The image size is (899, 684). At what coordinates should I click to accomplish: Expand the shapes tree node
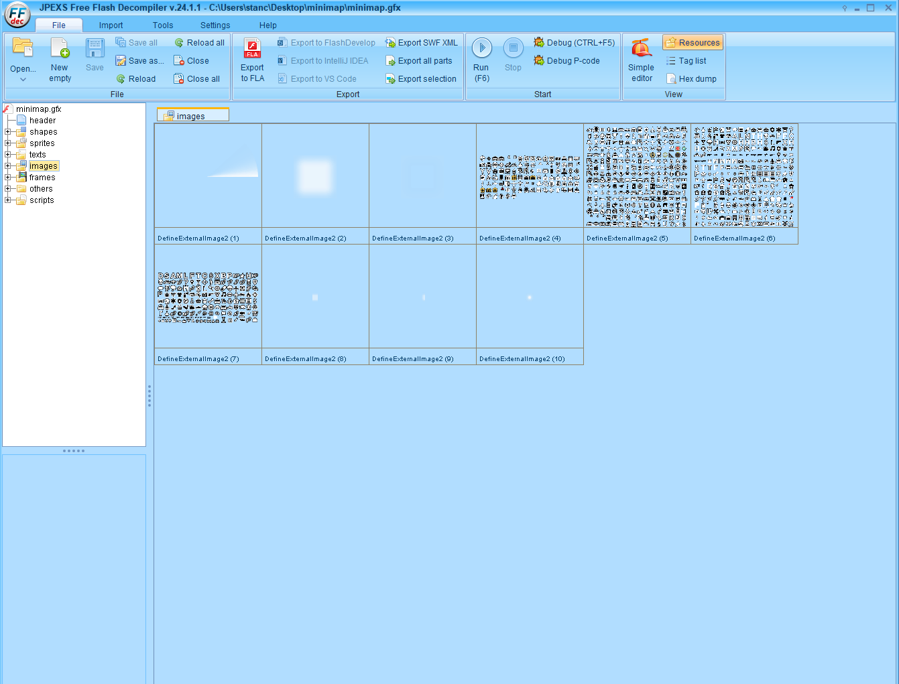(x=7, y=131)
